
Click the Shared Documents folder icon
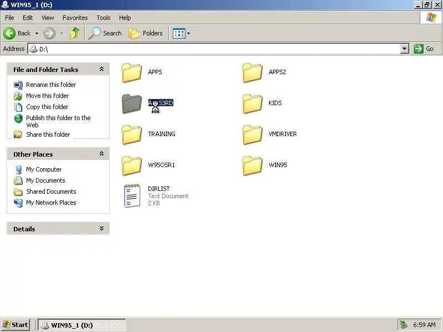(18, 191)
